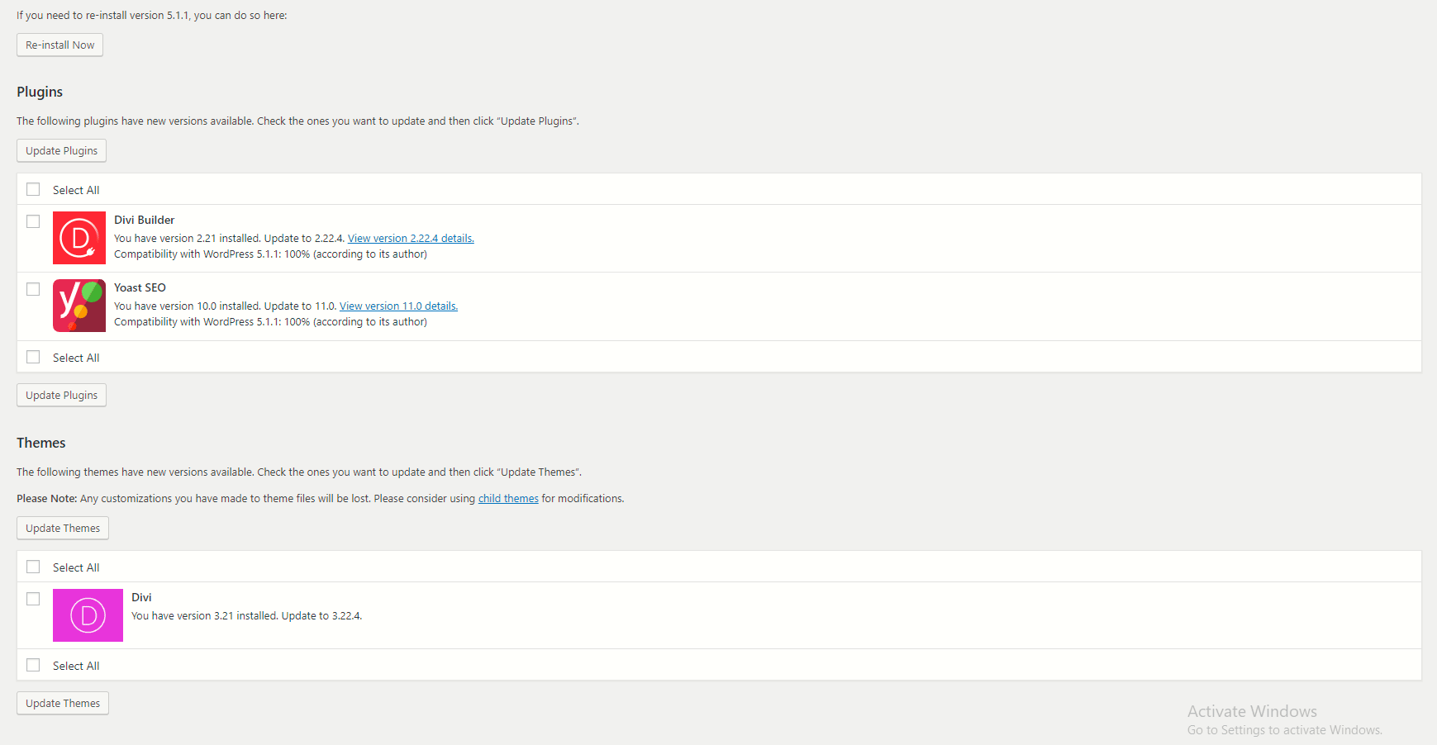
Task: Click the Yoast SEO plugin name text
Action: 140,287
